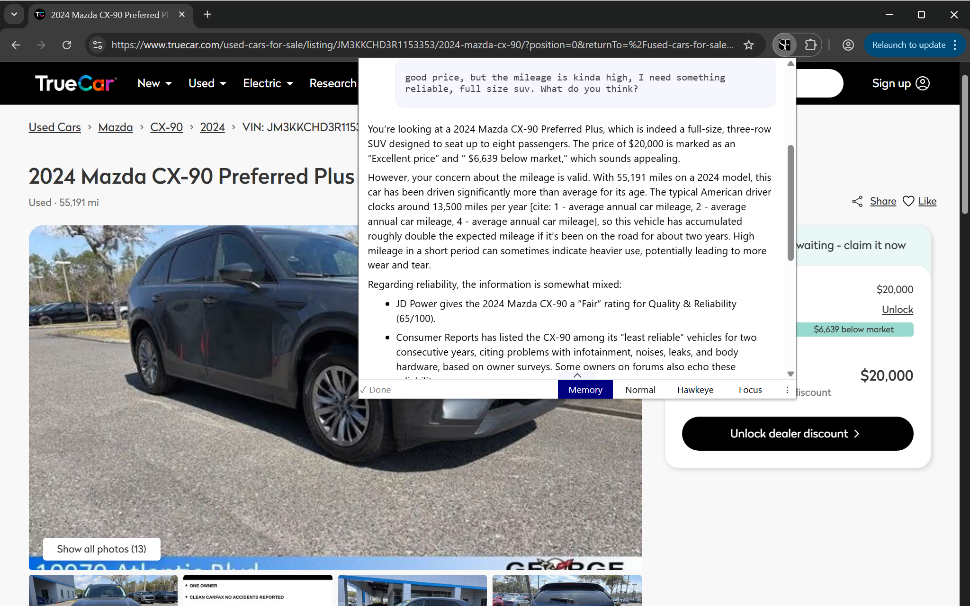Bookmark this page with the star icon

749,45
